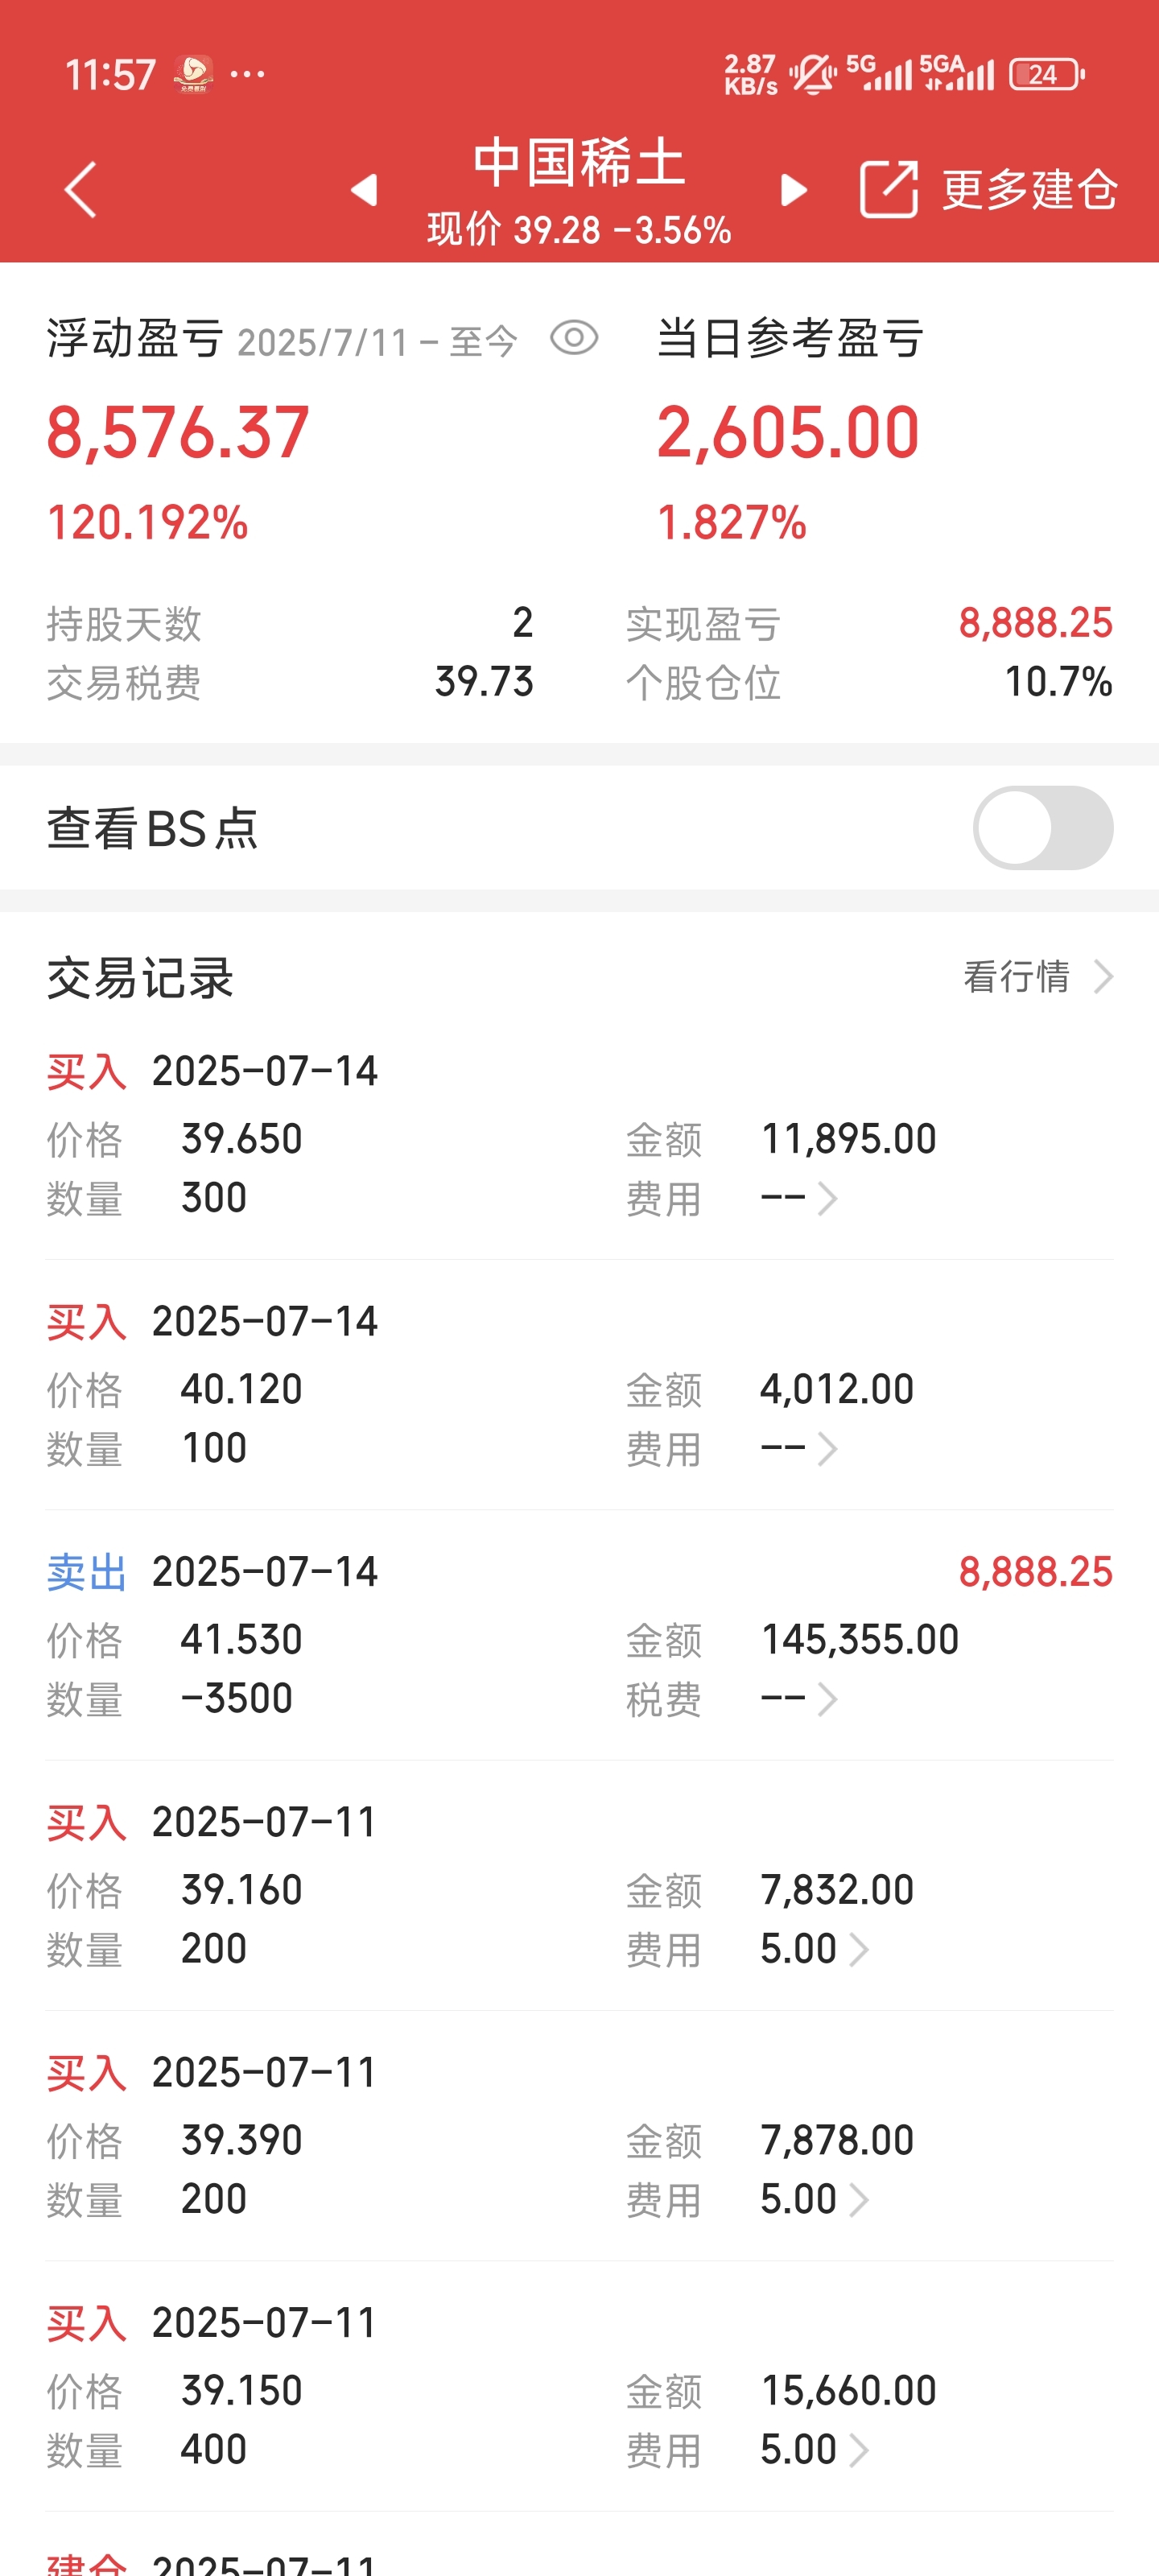
Task: Toggle eye icon to hide 浮动盈亏
Action: pos(574,337)
